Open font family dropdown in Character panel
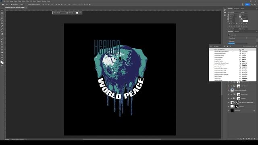Screen dimensions: 258x145 [x=234, y=12]
